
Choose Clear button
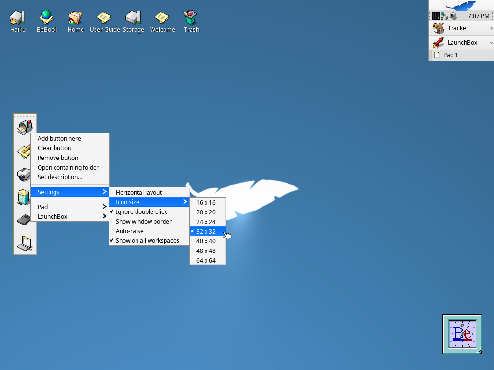pyautogui.click(x=70, y=148)
